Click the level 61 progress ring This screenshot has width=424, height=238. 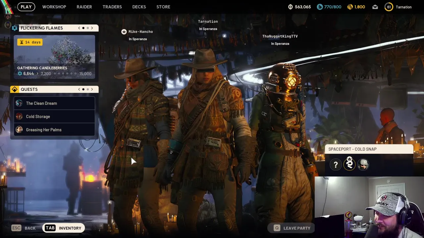pyautogui.click(x=389, y=7)
